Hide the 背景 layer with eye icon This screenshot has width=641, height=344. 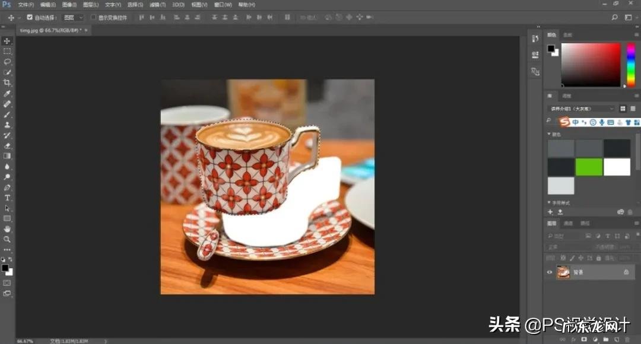550,272
